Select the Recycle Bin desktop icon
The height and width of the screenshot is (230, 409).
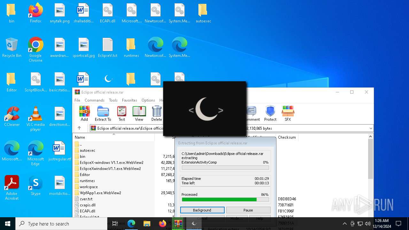[x=12, y=48]
